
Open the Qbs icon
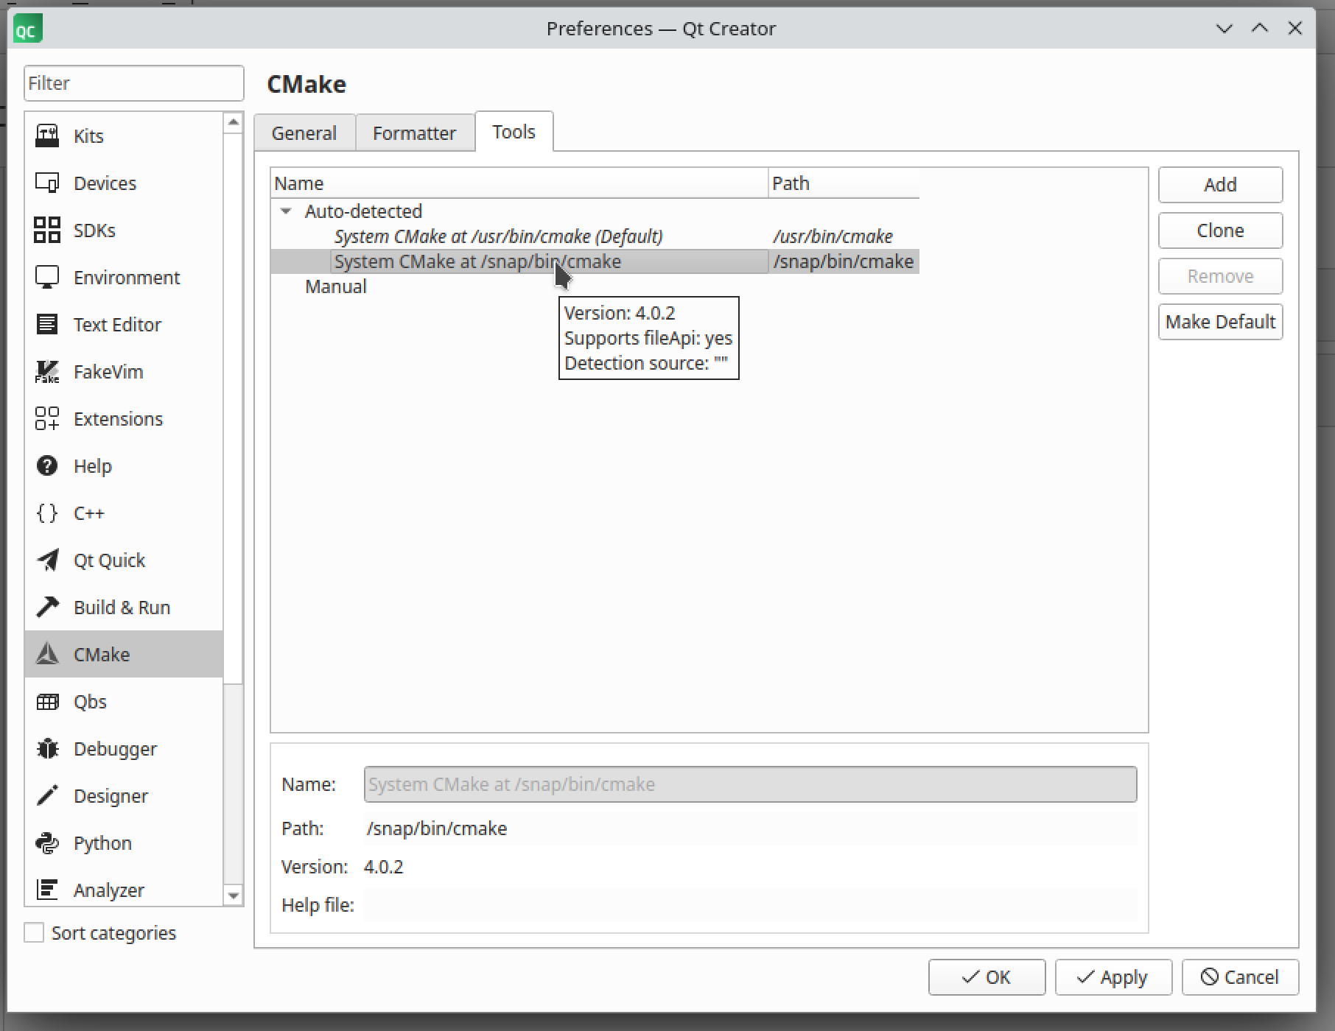(x=47, y=702)
